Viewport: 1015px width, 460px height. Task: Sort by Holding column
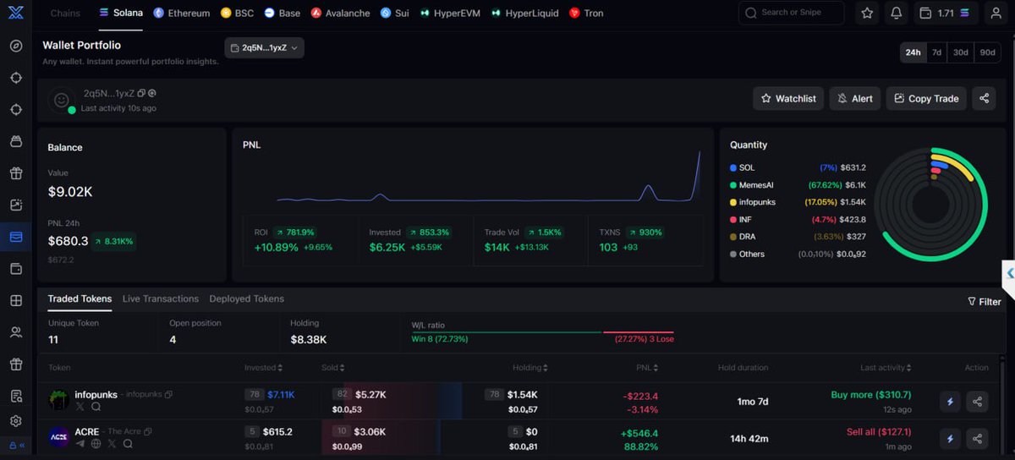(530, 368)
